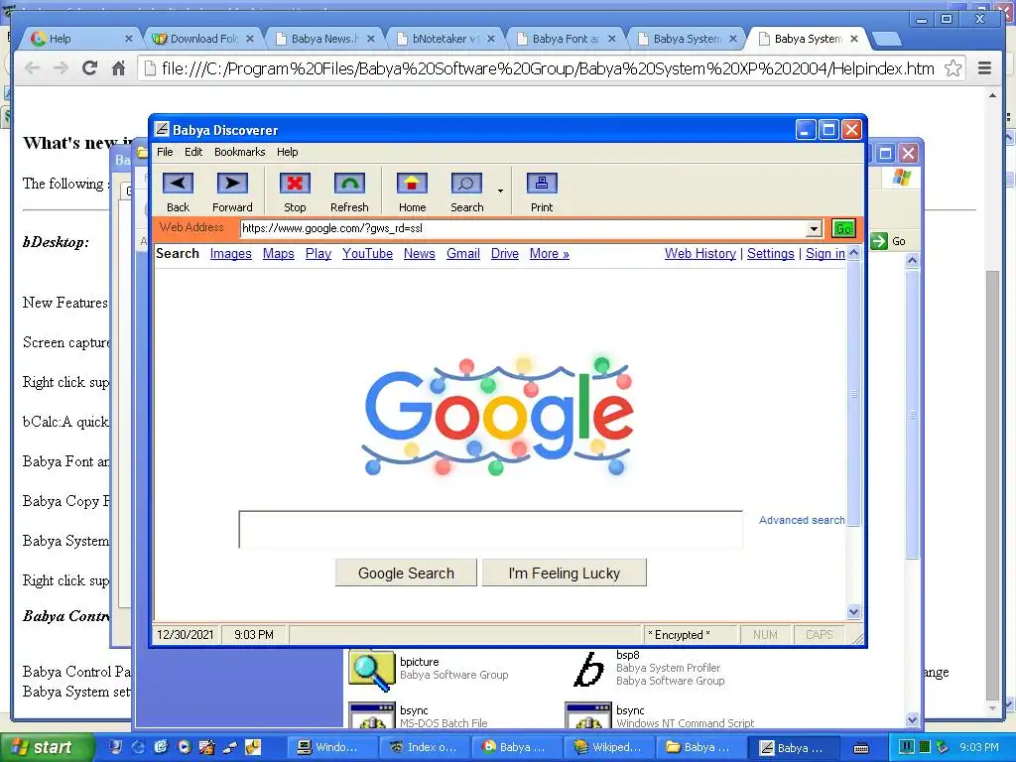1016x762 pixels.
Task: Open the Images link on Google
Action: [x=230, y=253]
